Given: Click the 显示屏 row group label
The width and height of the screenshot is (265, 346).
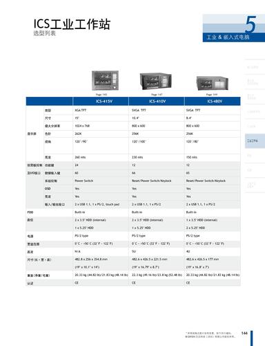Looking at the screenshot, I should pos(32,134).
